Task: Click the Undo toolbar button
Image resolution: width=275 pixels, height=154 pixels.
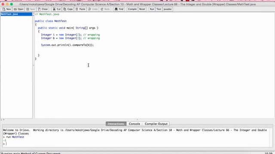Action: (93, 9)
